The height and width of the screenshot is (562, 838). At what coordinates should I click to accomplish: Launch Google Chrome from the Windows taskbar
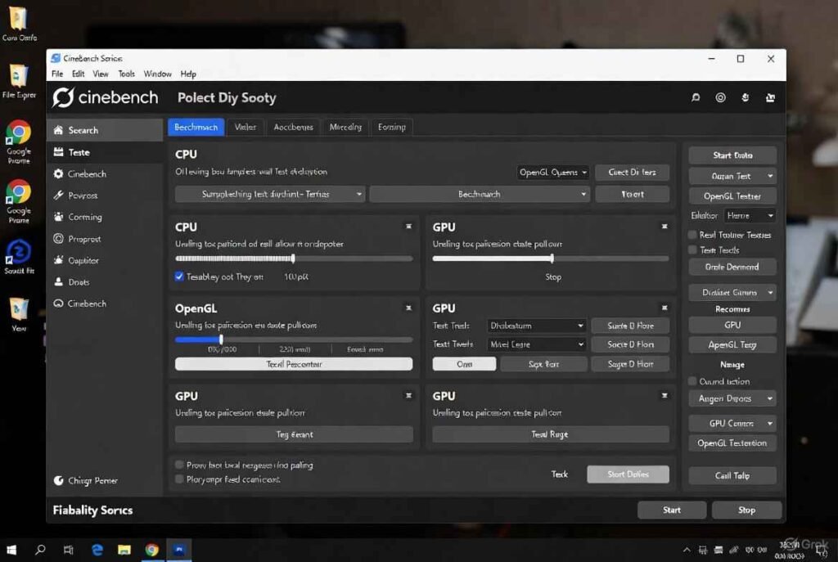tap(151, 550)
